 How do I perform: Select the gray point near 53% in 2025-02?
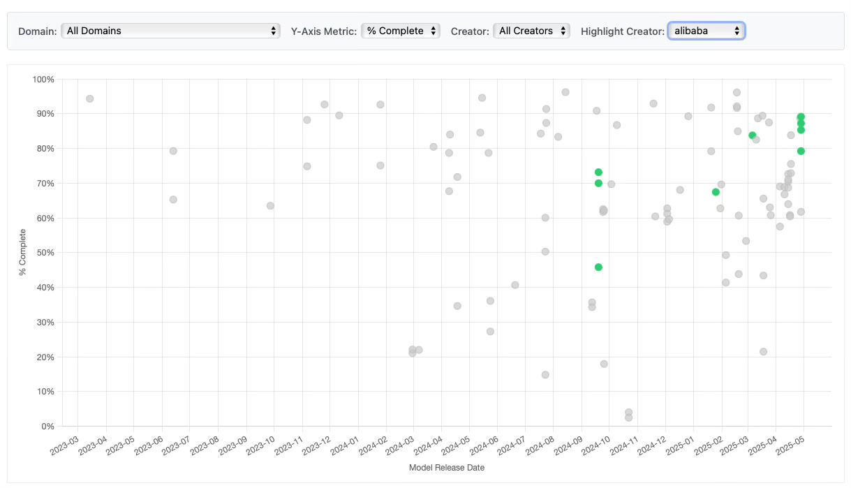coord(746,241)
